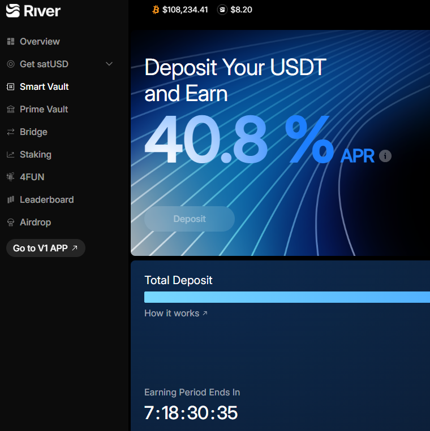This screenshot has height=431, width=430.
Task: Click the River token price icon
Action: coord(222,10)
